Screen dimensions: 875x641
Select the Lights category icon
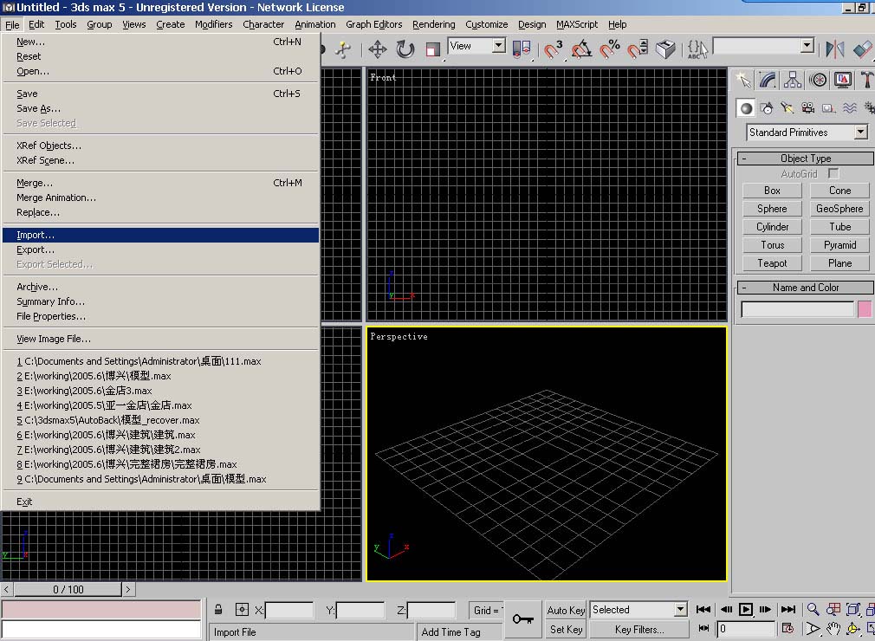pos(787,108)
